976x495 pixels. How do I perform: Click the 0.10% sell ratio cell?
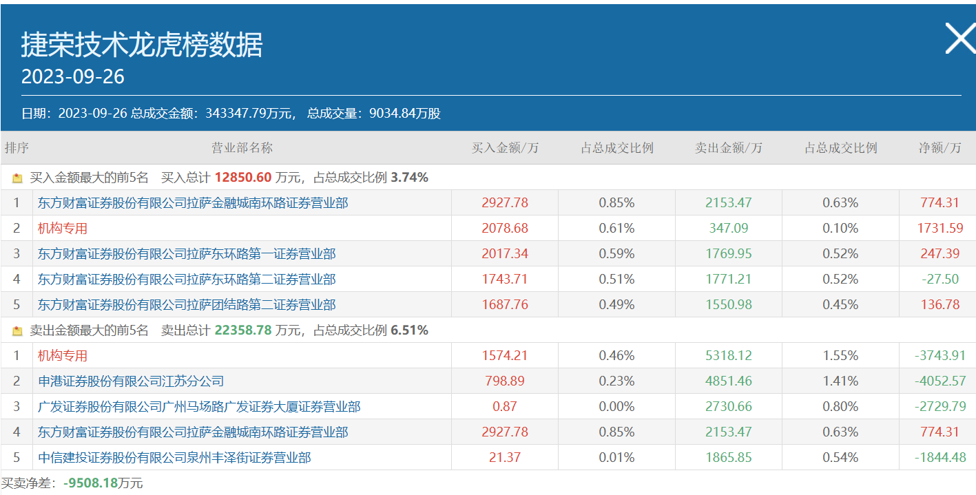(x=840, y=229)
